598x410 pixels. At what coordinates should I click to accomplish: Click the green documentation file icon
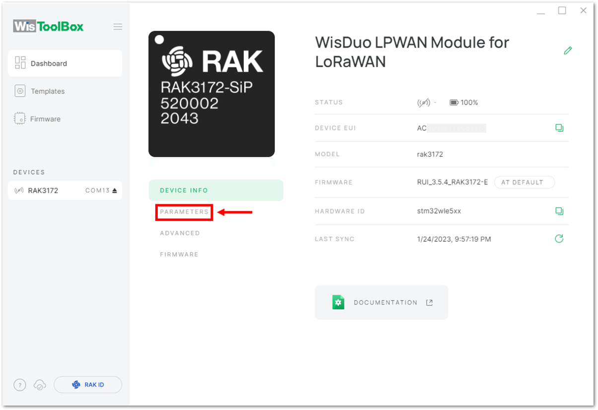click(338, 302)
